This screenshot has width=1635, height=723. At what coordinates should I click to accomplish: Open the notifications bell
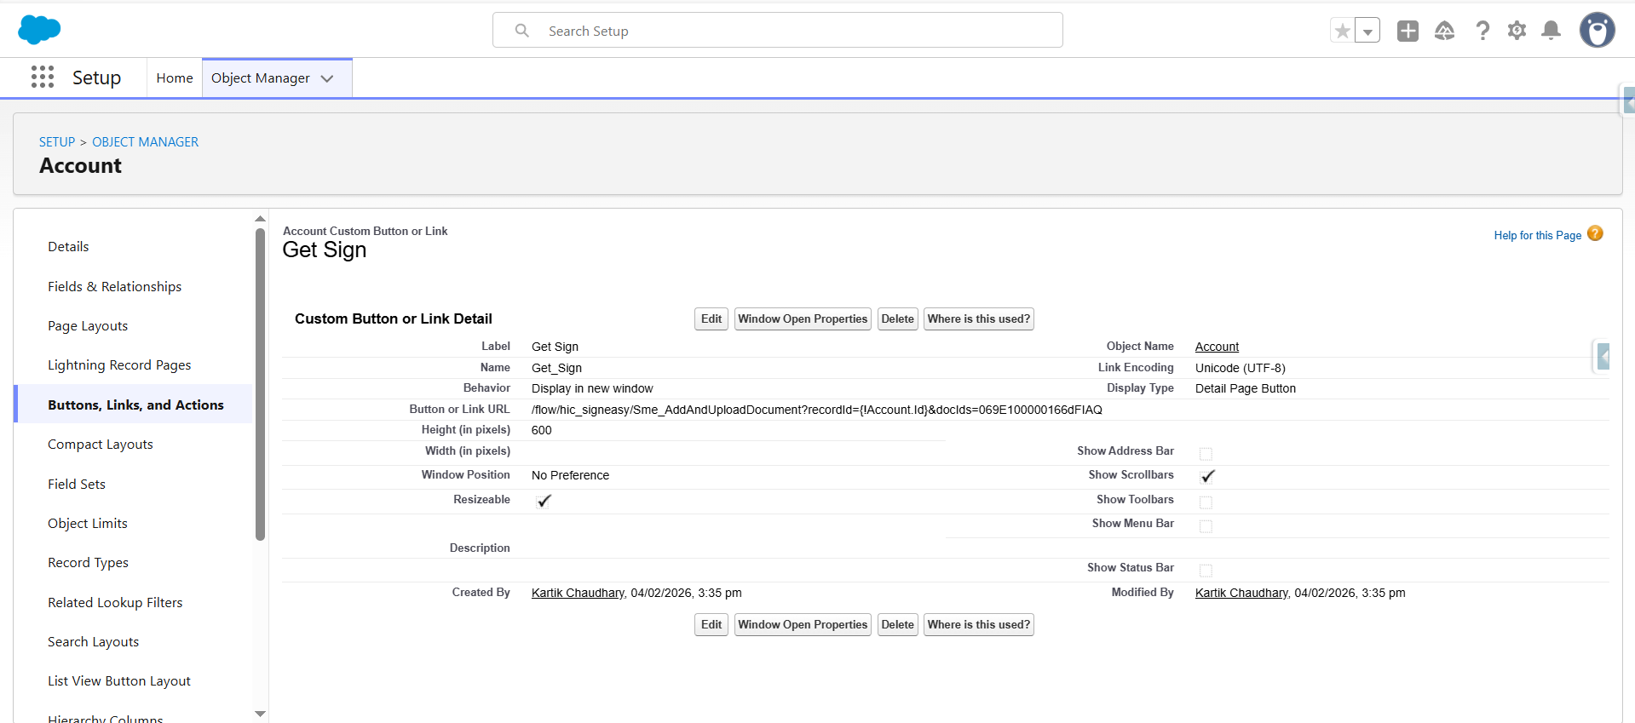point(1551,32)
